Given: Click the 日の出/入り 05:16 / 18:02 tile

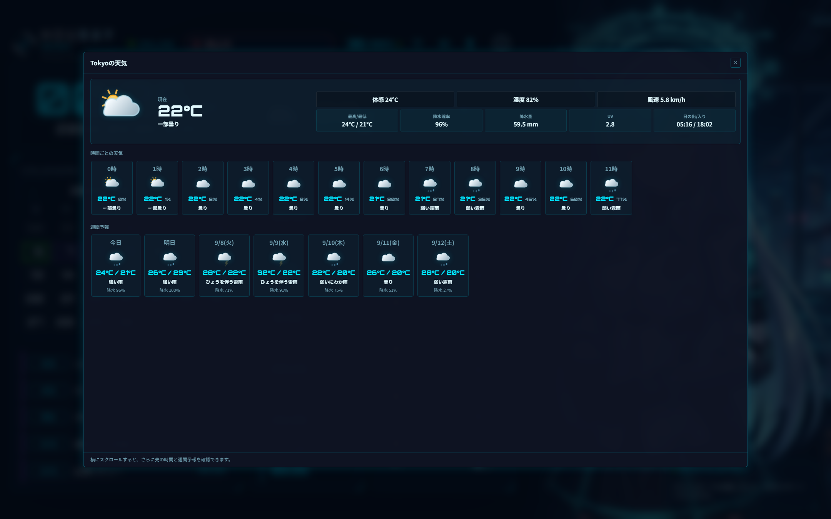Looking at the screenshot, I should click(x=694, y=121).
